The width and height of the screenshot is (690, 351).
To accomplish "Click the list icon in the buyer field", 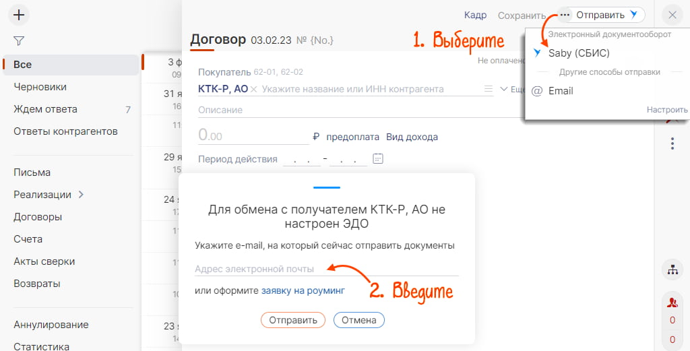I will 489,89.
